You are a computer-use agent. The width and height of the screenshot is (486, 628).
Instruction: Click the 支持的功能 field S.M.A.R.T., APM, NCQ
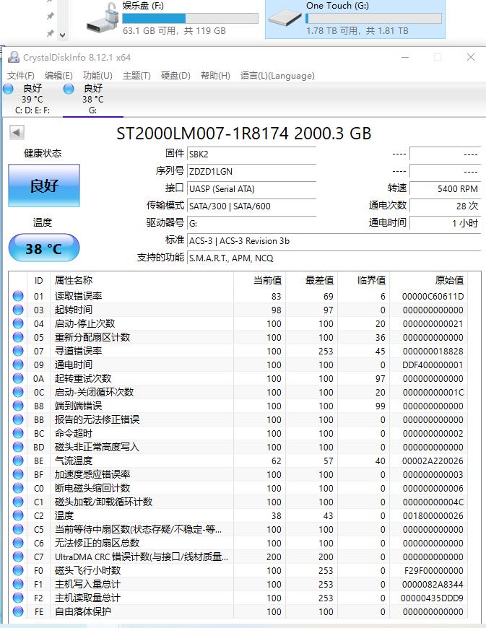[334, 258]
